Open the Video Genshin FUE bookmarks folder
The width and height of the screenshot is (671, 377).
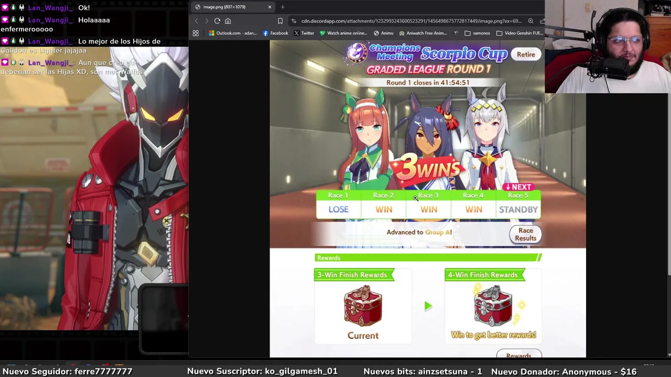[520, 33]
